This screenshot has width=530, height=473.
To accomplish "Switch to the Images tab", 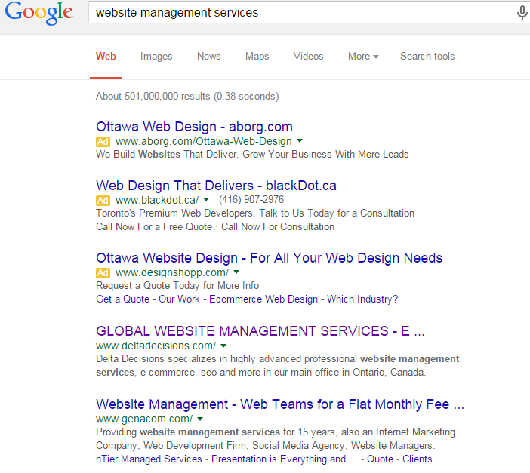I will coord(156,56).
